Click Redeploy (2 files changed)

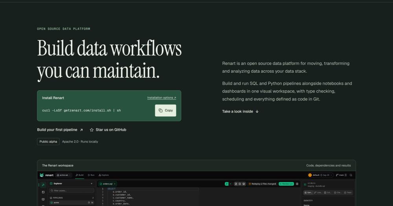(262, 184)
